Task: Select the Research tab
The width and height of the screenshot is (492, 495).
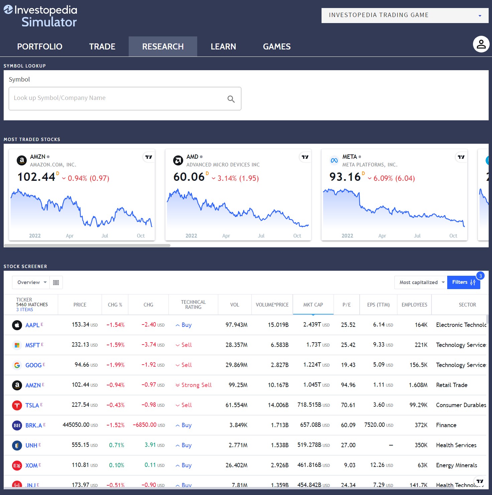Action: pyautogui.click(x=163, y=46)
